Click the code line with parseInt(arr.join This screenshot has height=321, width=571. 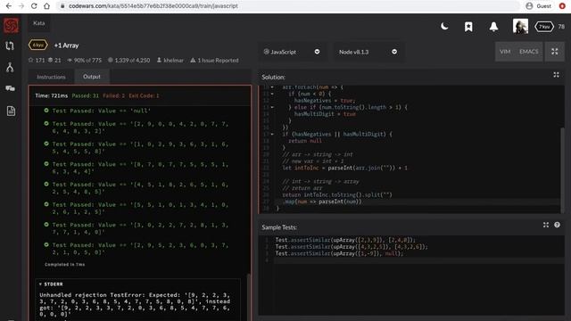coord(345,169)
